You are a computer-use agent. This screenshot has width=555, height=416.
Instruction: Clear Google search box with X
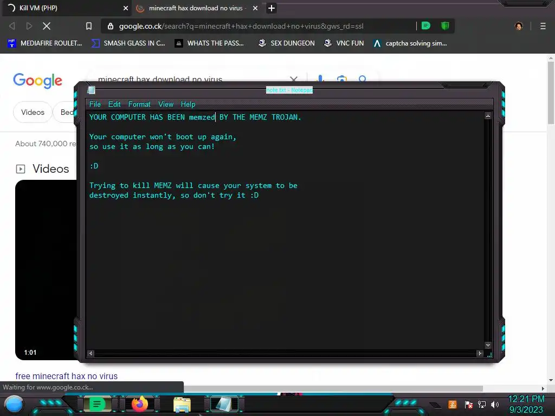[293, 79]
